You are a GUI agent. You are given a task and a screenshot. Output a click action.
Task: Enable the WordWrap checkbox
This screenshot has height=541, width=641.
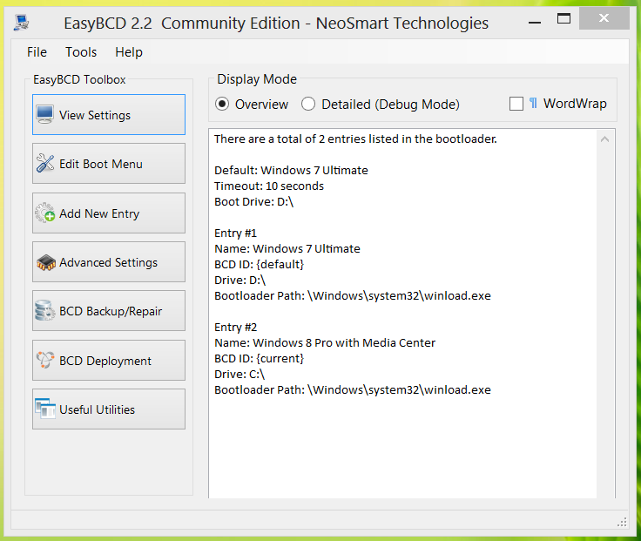pos(516,104)
